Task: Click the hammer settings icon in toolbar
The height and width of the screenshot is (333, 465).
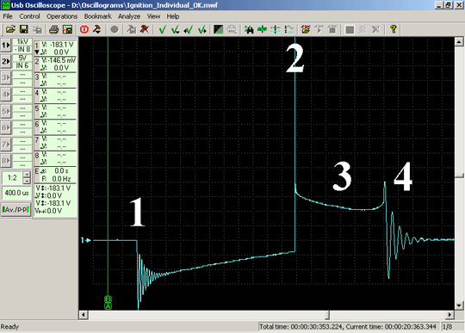Action: (x=96, y=29)
